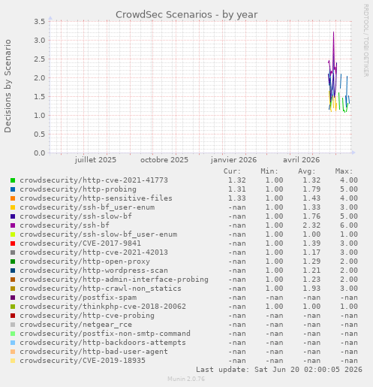Click the 'Cur:' column header
Viewport: 373px width, 387px height.
(232, 171)
